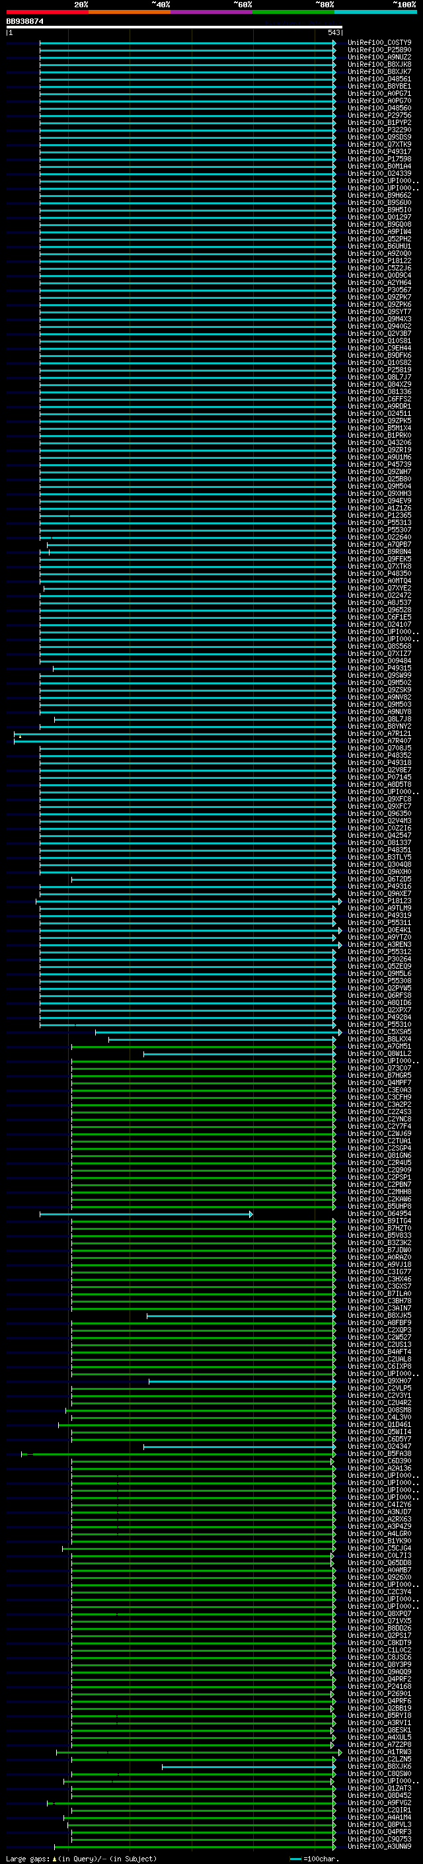Image resolution: width=423 pixels, height=1864 pixels.
Task: Open hit UniRef100_A9NUZ2
Action: coord(379,57)
